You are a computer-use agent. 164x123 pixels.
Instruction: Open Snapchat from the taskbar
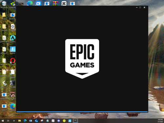(x=64, y=121)
